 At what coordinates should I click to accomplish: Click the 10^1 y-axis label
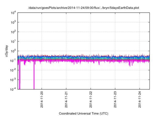pos(13,41)
